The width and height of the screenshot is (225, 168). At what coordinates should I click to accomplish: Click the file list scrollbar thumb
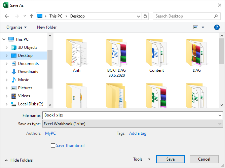click(222, 51)
